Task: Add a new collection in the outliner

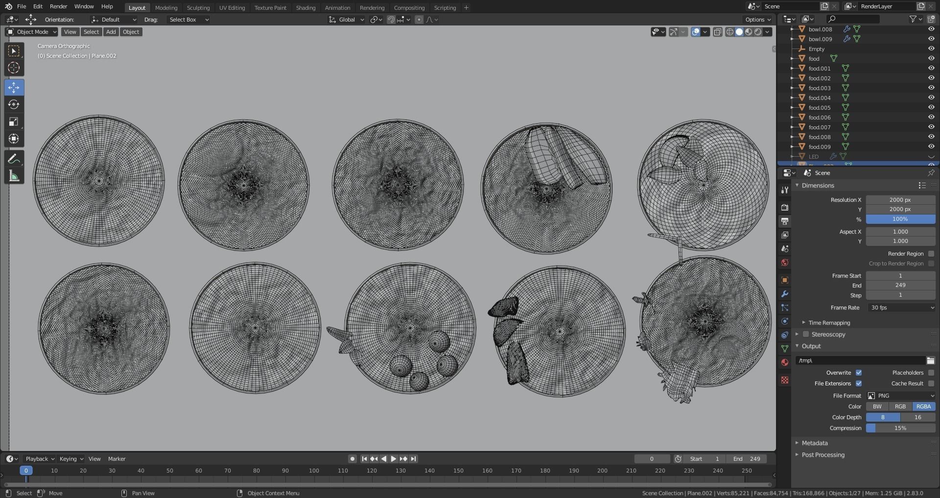Action: [931, 19]
